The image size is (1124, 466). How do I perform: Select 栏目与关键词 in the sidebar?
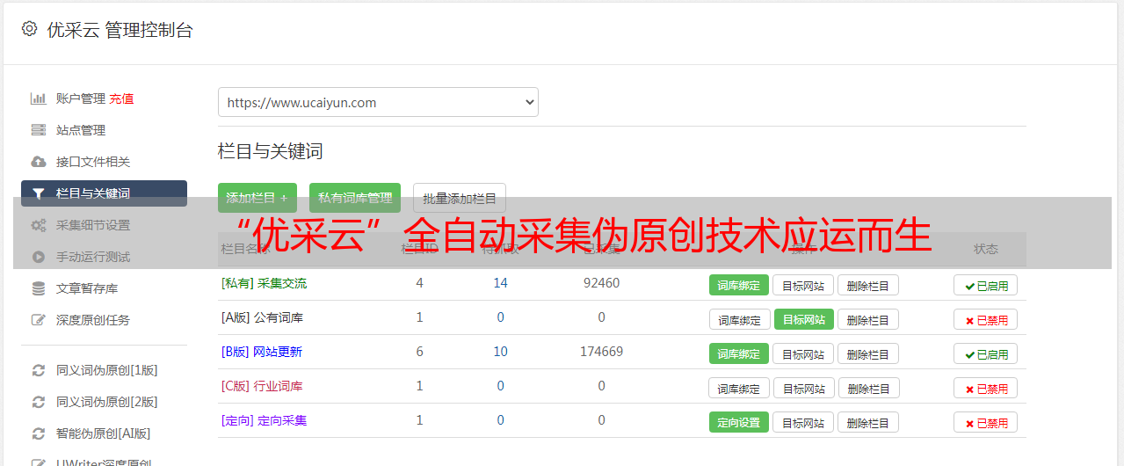tap(104, 193)
